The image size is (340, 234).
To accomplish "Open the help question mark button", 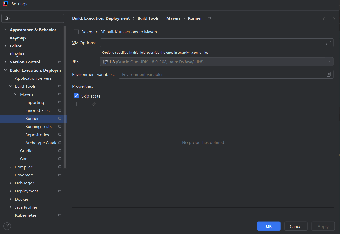I will coord(7,226).
